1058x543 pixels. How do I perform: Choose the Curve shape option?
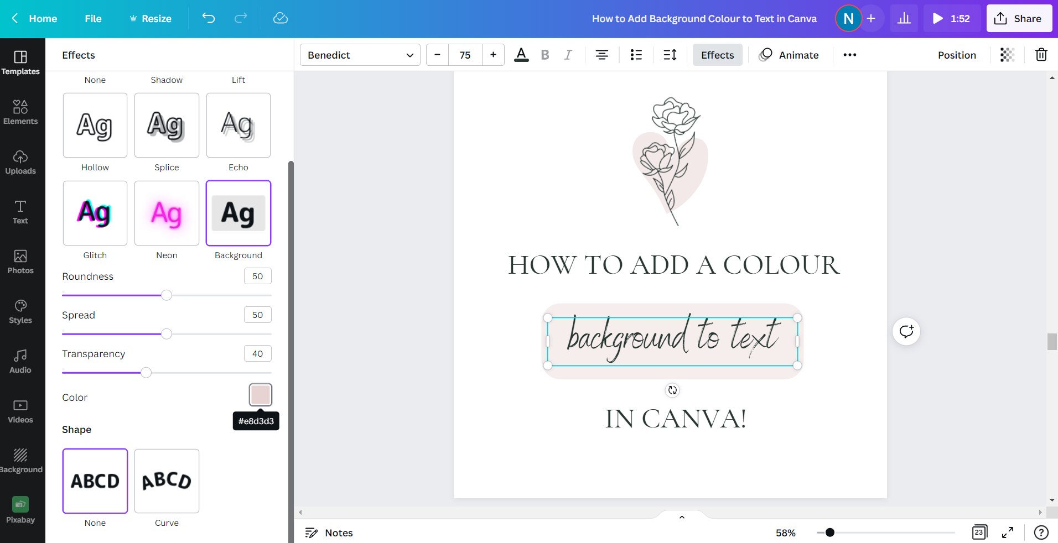point(167,481)
